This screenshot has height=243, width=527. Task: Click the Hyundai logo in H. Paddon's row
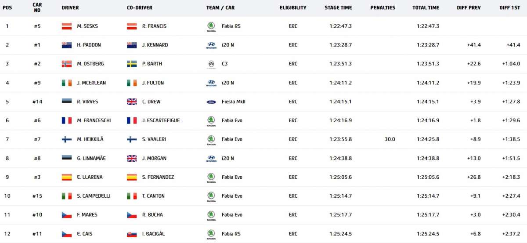[x=211, y=45]
